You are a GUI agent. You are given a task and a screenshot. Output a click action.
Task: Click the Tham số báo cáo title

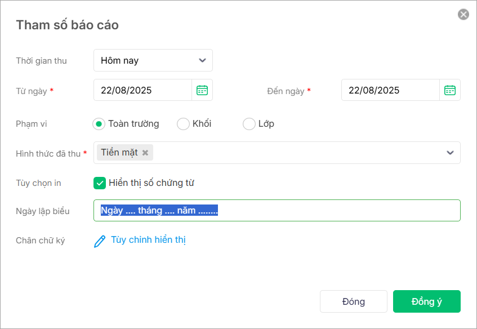point(67,25)
